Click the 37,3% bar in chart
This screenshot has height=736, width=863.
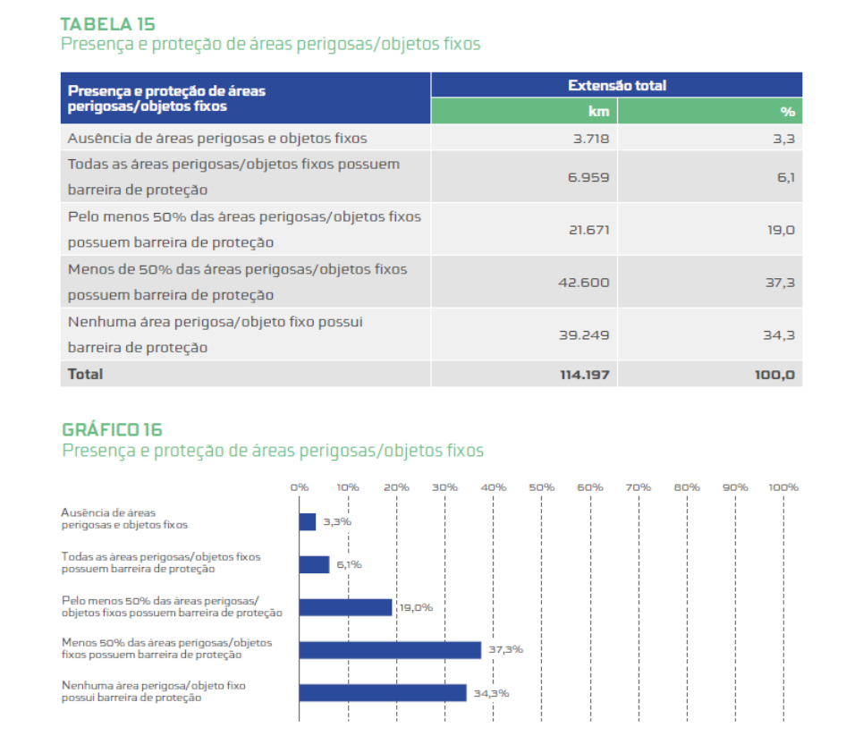point(390,650)
